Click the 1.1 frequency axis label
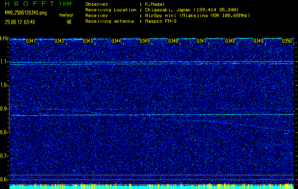298x189 pixels. point(3,62)
